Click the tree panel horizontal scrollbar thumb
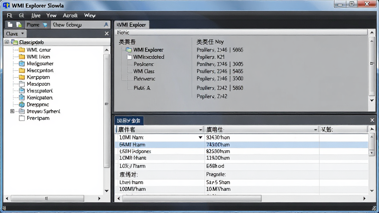379x213 pixels. click(47, 199)
